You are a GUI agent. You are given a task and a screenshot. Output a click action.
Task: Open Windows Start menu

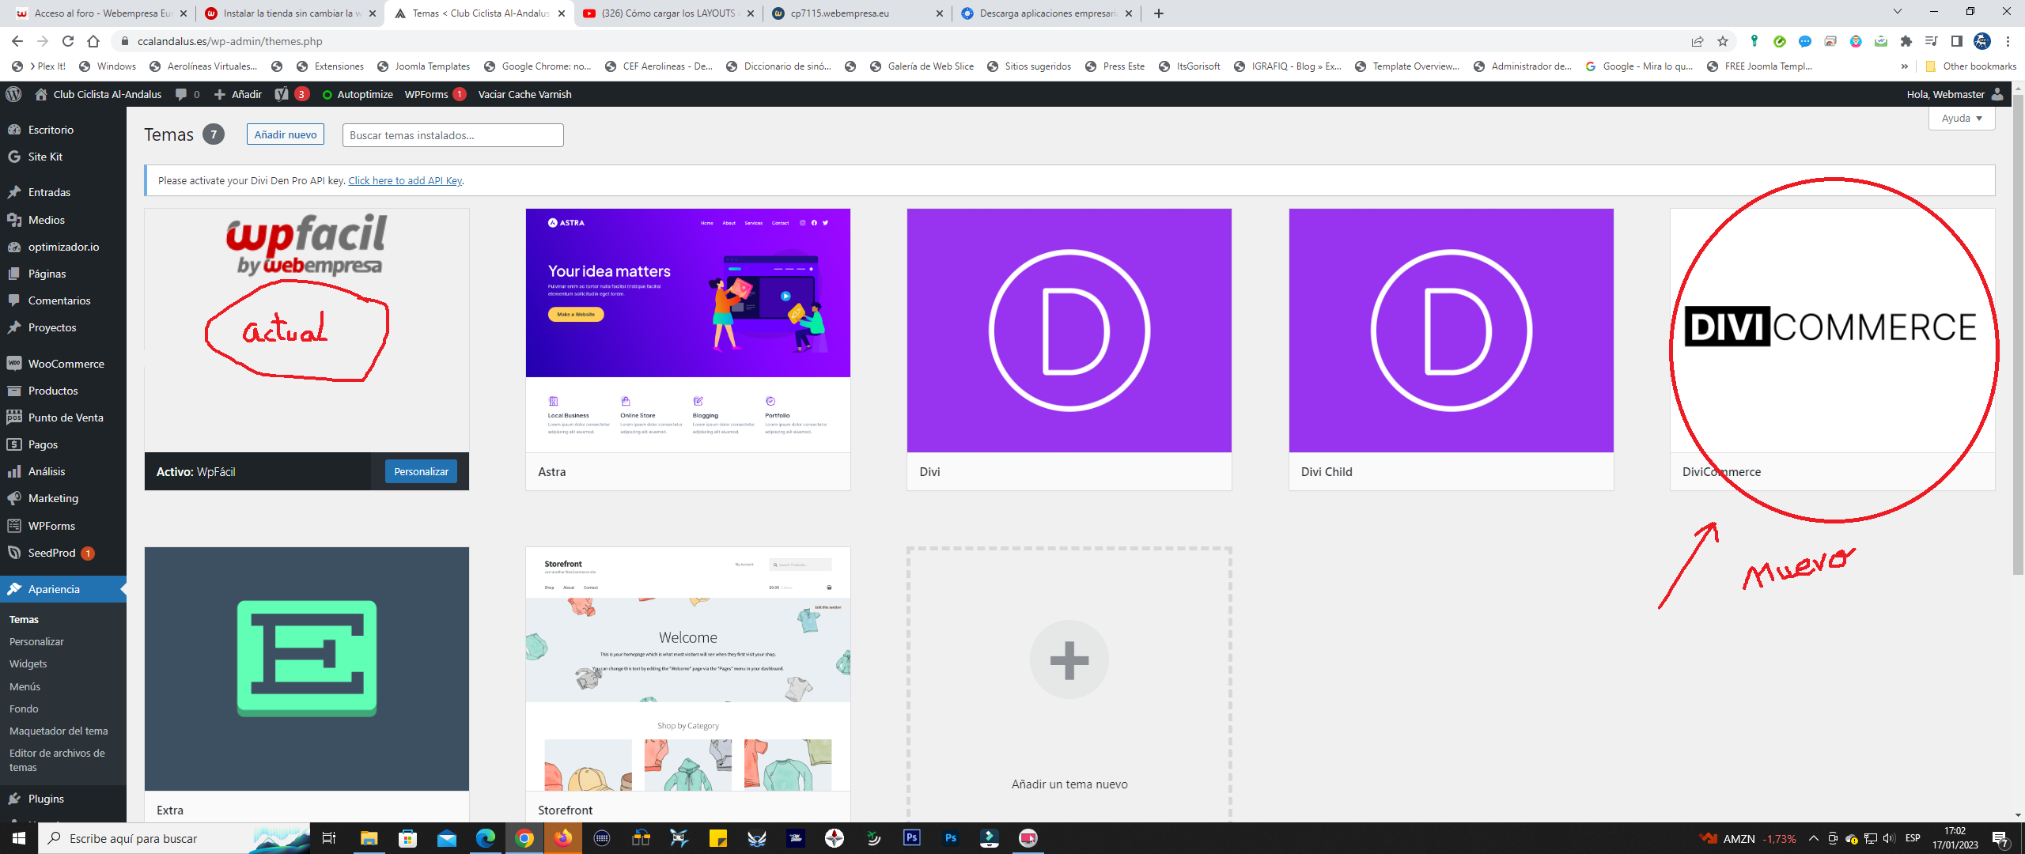pyautogui.click(x=19, y=838)
